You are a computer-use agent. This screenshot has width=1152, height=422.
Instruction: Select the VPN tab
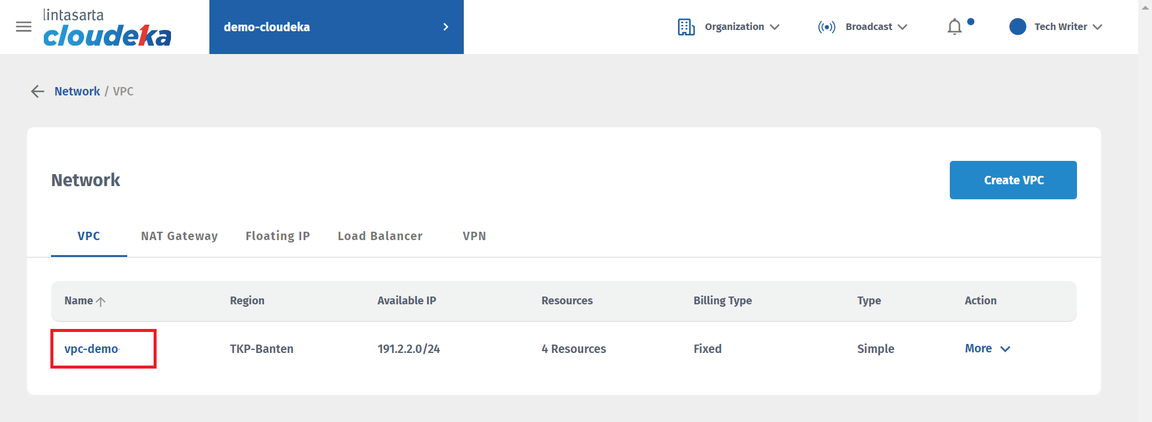coord(474,236)
